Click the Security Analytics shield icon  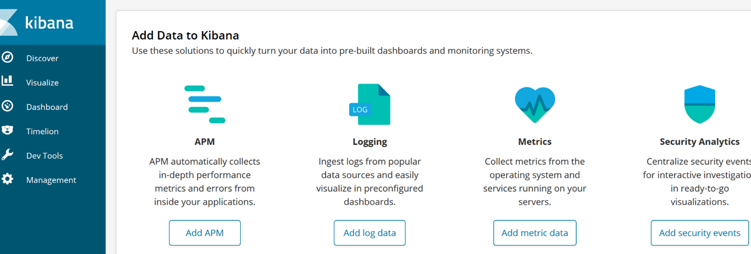coord(699,104)
